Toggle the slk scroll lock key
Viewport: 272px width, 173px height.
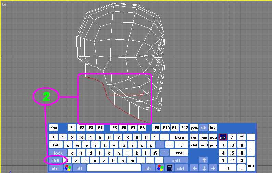[203, 128]
